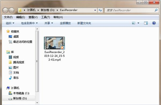The width and height of the screenshot is (161, 105).
Task: Click the 计算机 computer icon
Action: click(x=8, y=88)
